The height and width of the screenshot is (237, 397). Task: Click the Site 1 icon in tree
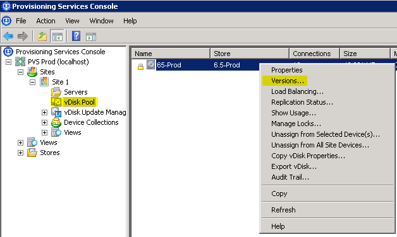[x=44, y=82]
